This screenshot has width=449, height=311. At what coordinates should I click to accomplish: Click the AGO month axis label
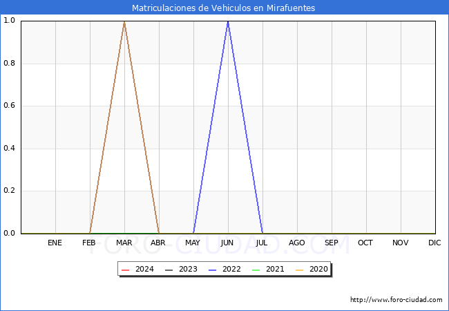[x=296, y=243]
